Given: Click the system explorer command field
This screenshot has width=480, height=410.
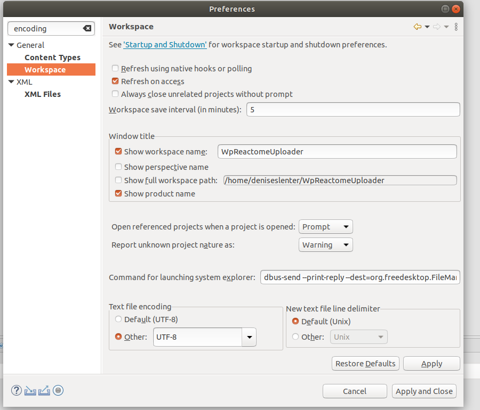Looking at the screenshot, I should click(x=360, y=277).
